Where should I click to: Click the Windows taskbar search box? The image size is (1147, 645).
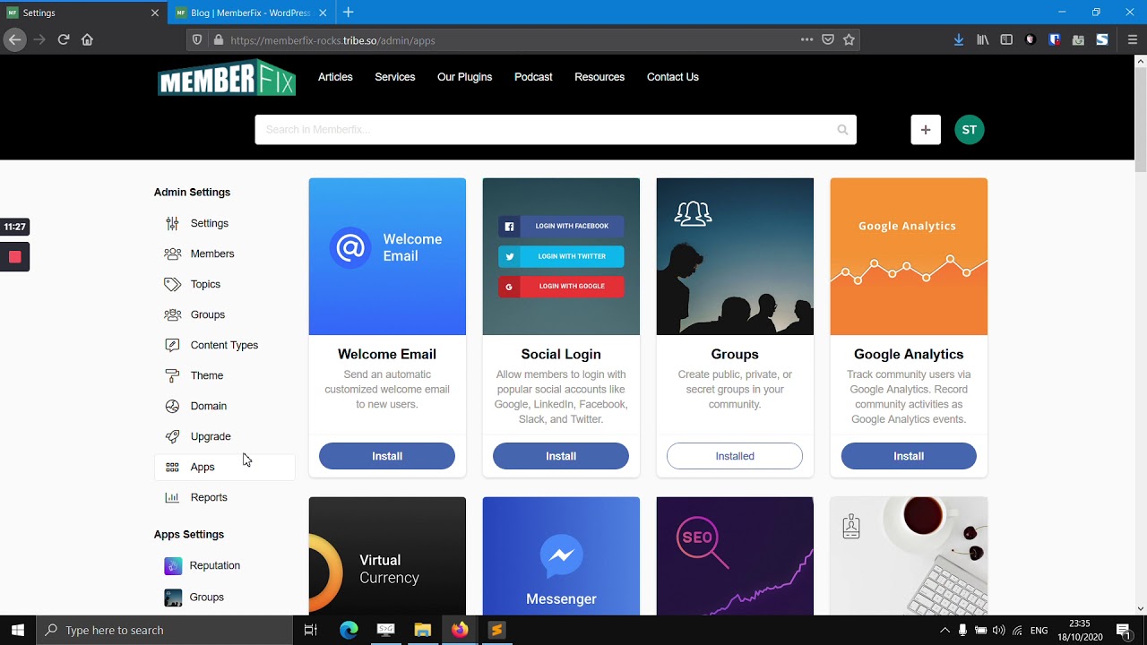click(x=164, y=630)
